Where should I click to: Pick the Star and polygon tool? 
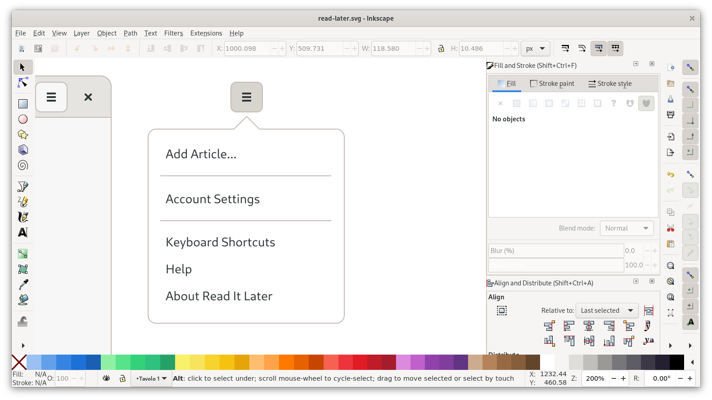pos(23,134)
